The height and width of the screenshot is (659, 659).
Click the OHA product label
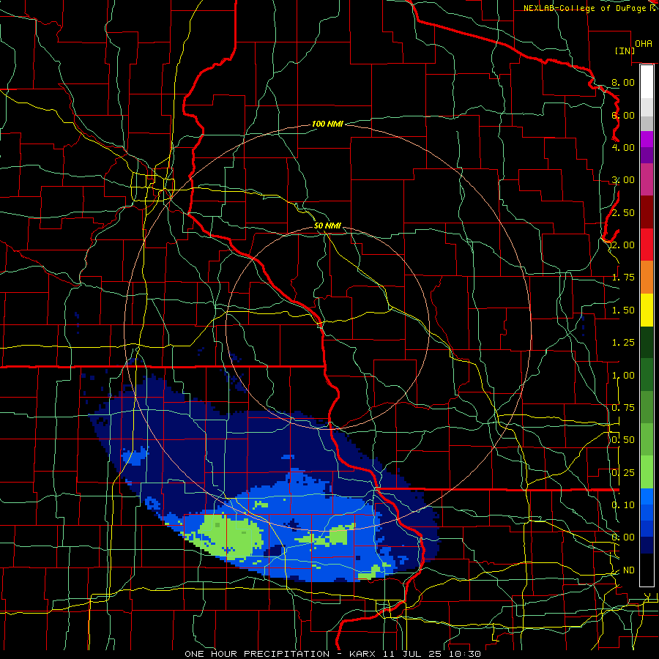644,44
